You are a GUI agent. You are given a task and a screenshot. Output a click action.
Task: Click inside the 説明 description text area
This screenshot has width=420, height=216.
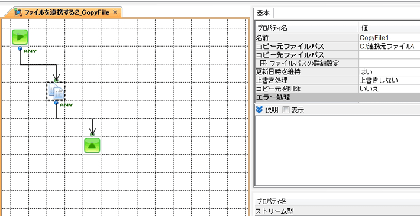click(337, 150)
